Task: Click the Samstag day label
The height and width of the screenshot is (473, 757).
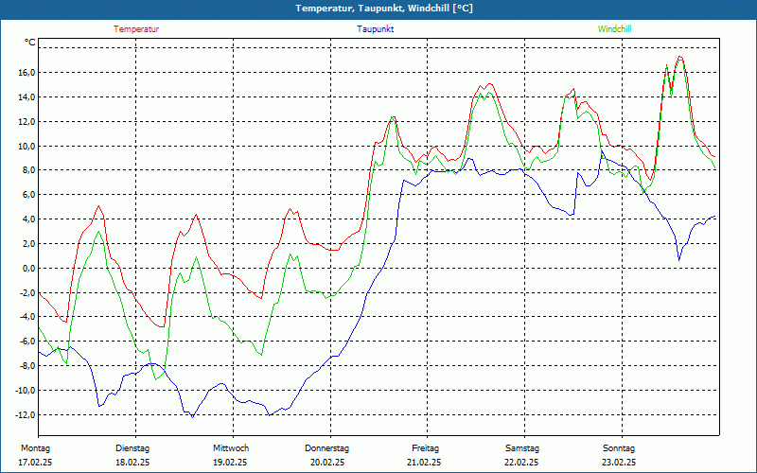Action: 522,448
